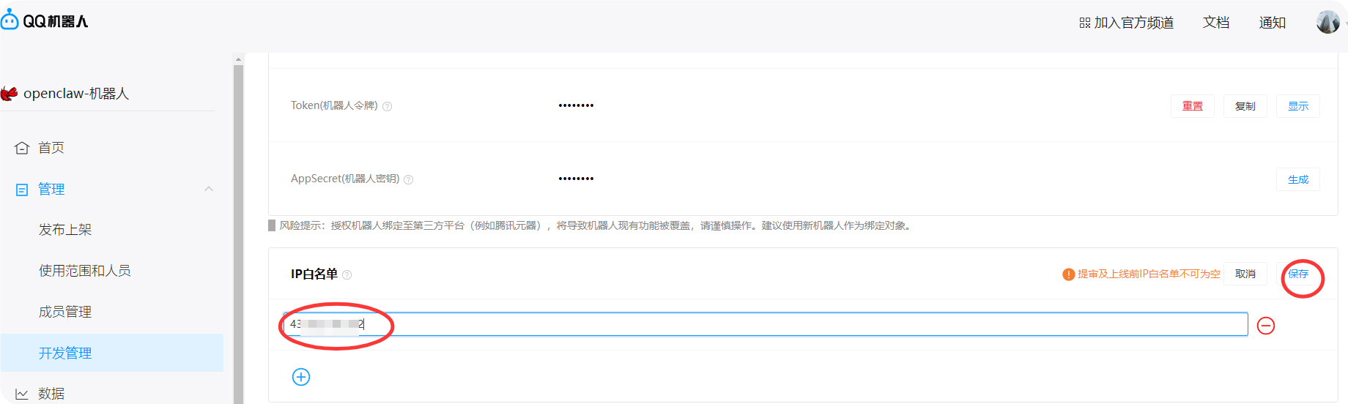Click 复制 button for Token
This screenshot has width=1348, height=404.
1245,106
